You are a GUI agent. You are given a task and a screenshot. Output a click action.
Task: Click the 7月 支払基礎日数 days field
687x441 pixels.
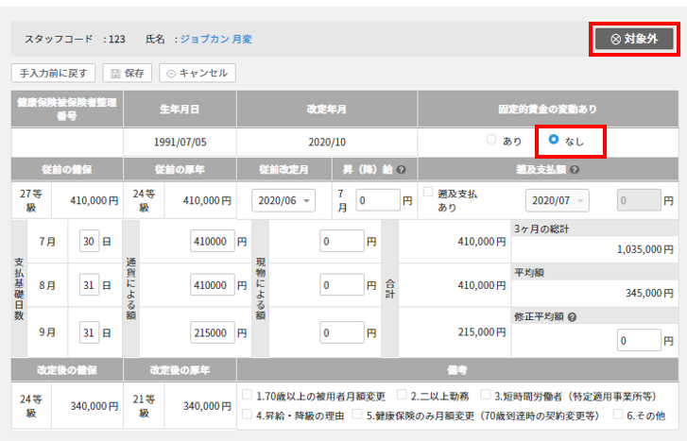click(89, 242)
